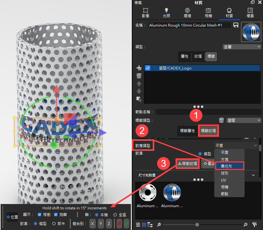Open the filter funnel icon
Viewport: 263px width, 230px height.
click(255, 225)
